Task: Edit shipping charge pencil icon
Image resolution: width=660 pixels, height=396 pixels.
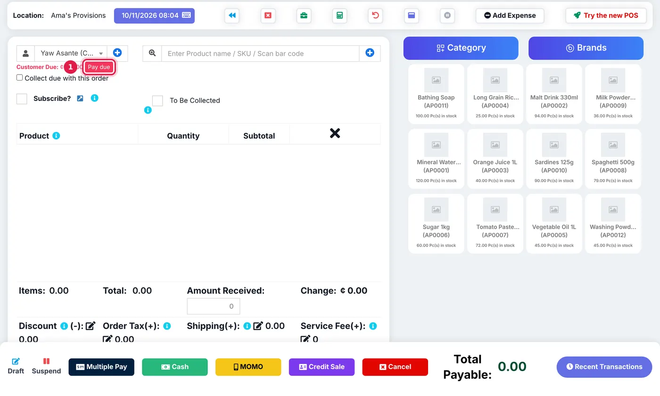Action: click(258, 326)
